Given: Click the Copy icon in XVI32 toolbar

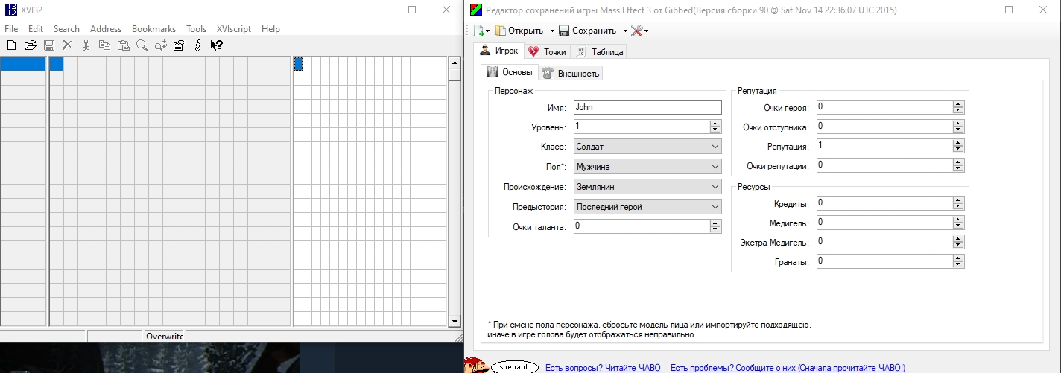Looking at the screenshot, I should pos(104,45).
